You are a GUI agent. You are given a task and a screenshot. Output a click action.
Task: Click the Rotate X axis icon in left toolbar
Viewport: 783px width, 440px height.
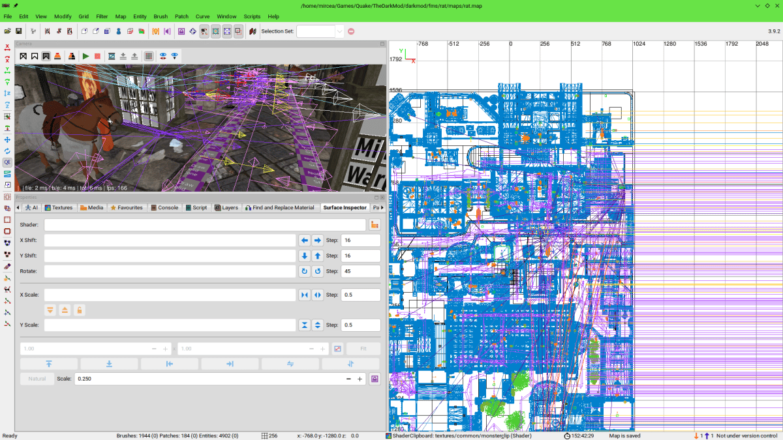point(7,59)
